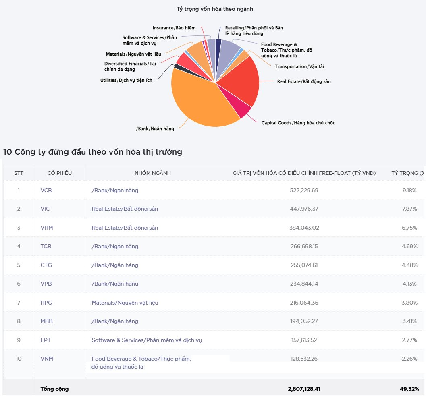Click the FPT stock ticker

(x=46, y=340)
